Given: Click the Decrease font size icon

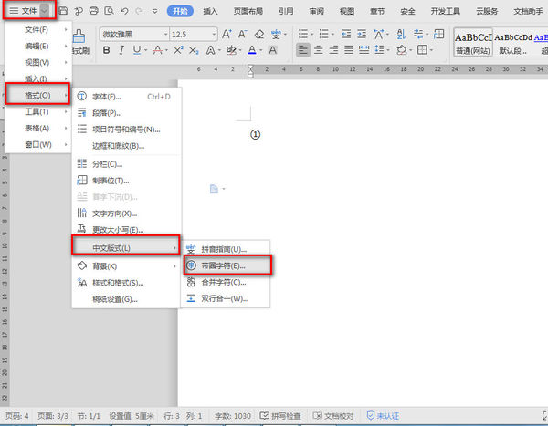Looking at the screenshot, I should (x=242, y=35).
